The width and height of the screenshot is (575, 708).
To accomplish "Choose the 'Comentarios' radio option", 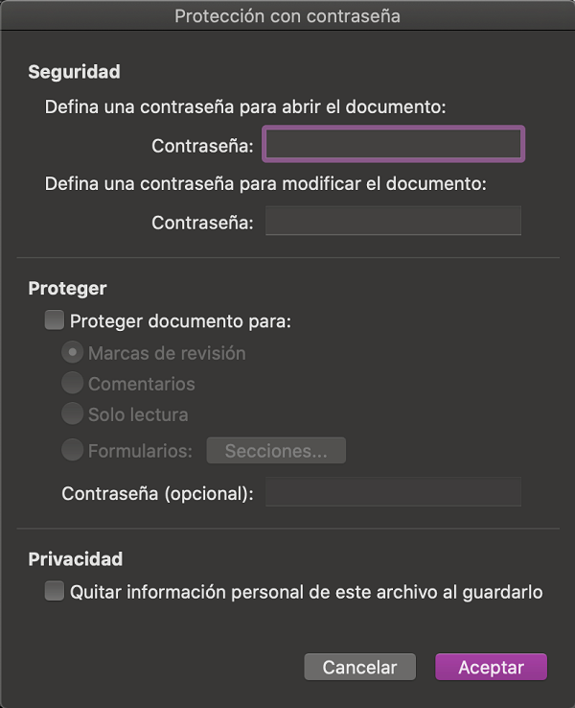I will (72, 384).
